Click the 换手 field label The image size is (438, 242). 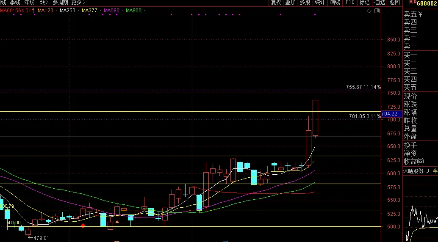(410, 145)
